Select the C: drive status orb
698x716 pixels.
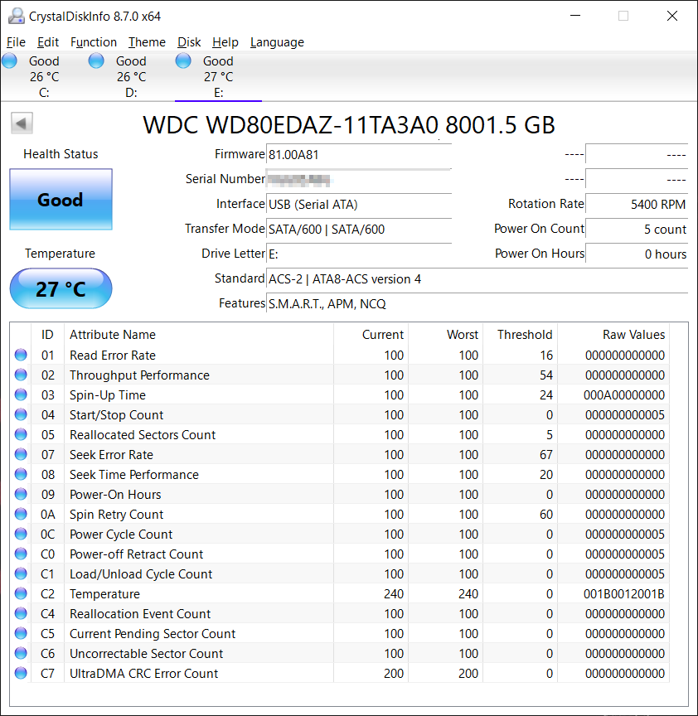pyautogui.click(x=10, y=60)
